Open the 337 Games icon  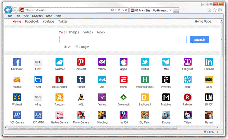coord(17,115)
